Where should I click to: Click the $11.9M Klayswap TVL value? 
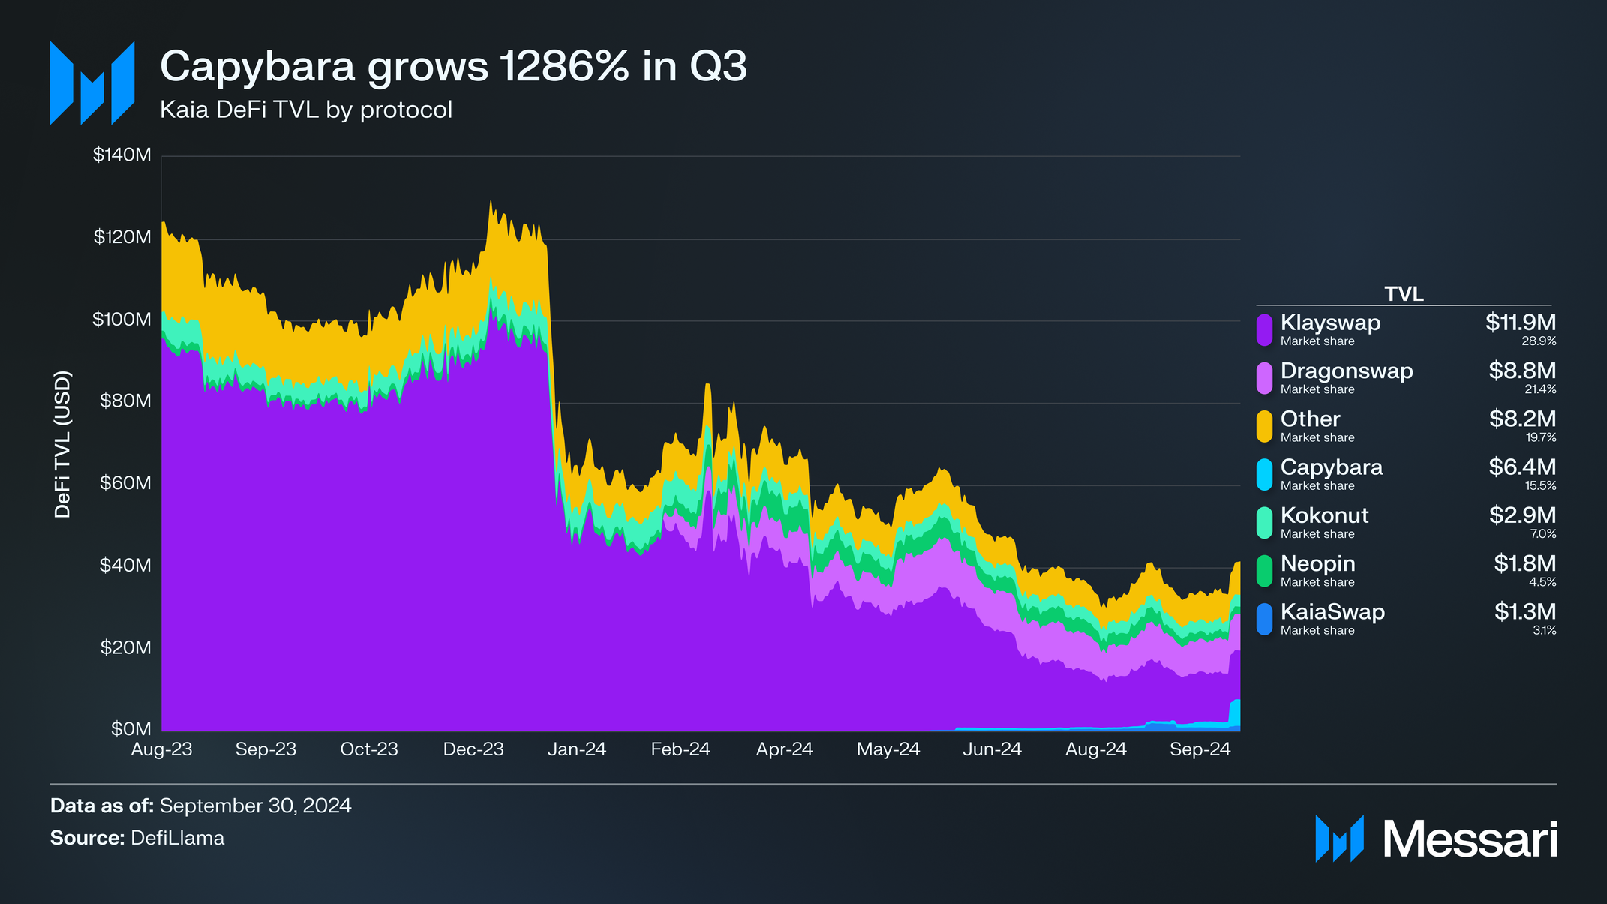[x=1520, y=323]
